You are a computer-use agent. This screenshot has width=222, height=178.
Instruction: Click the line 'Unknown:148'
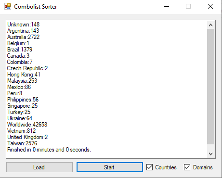pyautogui.click(x=24, y=25)
